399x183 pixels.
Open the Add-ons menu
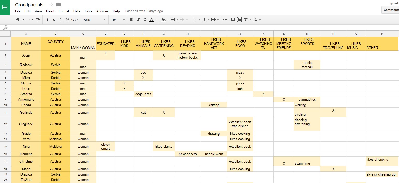[102, 11]
